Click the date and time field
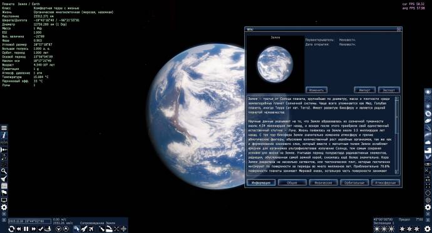This screenshot has width=432, height=233. pos(29,221)
